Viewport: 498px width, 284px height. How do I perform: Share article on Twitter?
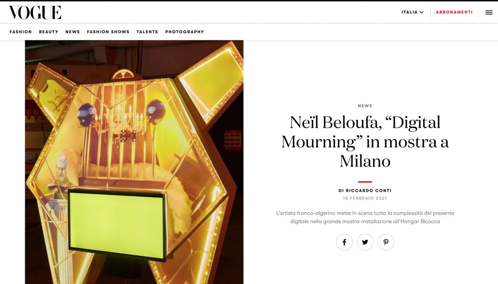(365, 242)
